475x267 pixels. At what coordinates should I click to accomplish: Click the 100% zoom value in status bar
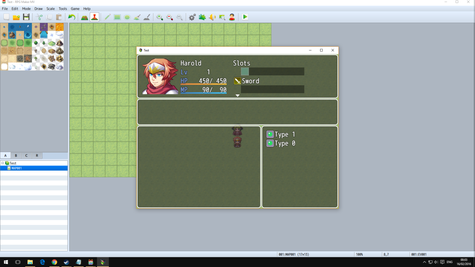coord(360,254)
